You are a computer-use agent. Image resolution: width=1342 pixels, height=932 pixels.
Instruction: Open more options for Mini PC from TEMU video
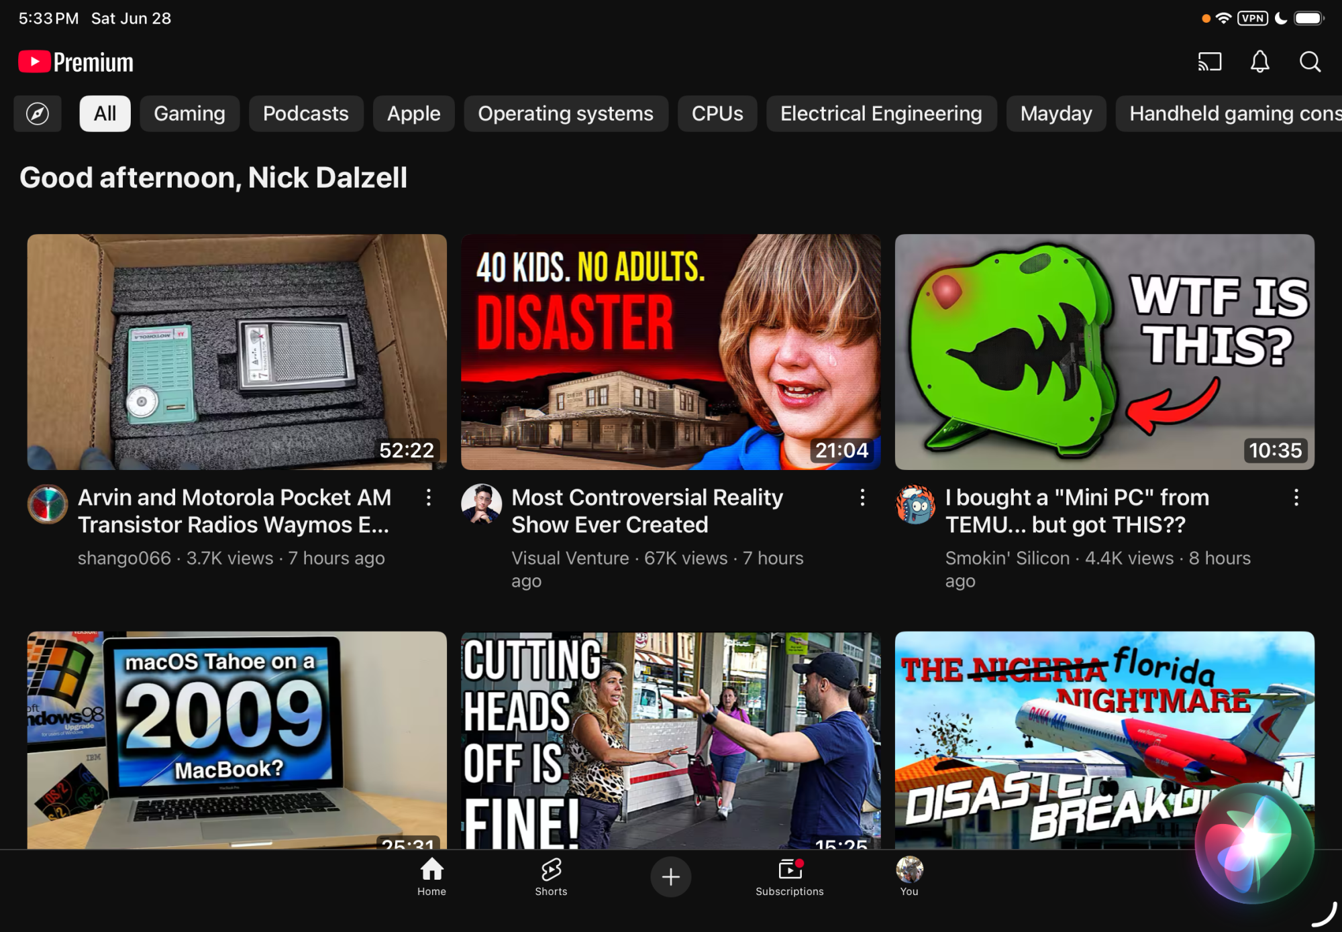pyautogui.click(x=1296, y=498)
